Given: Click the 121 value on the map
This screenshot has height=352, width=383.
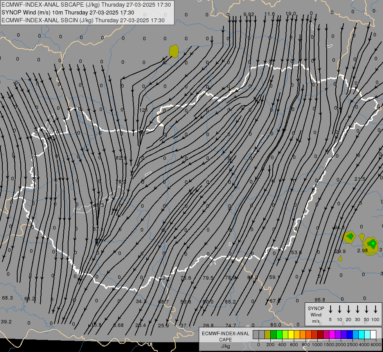Looking at the screenshot, I should [x=143, y=110].
